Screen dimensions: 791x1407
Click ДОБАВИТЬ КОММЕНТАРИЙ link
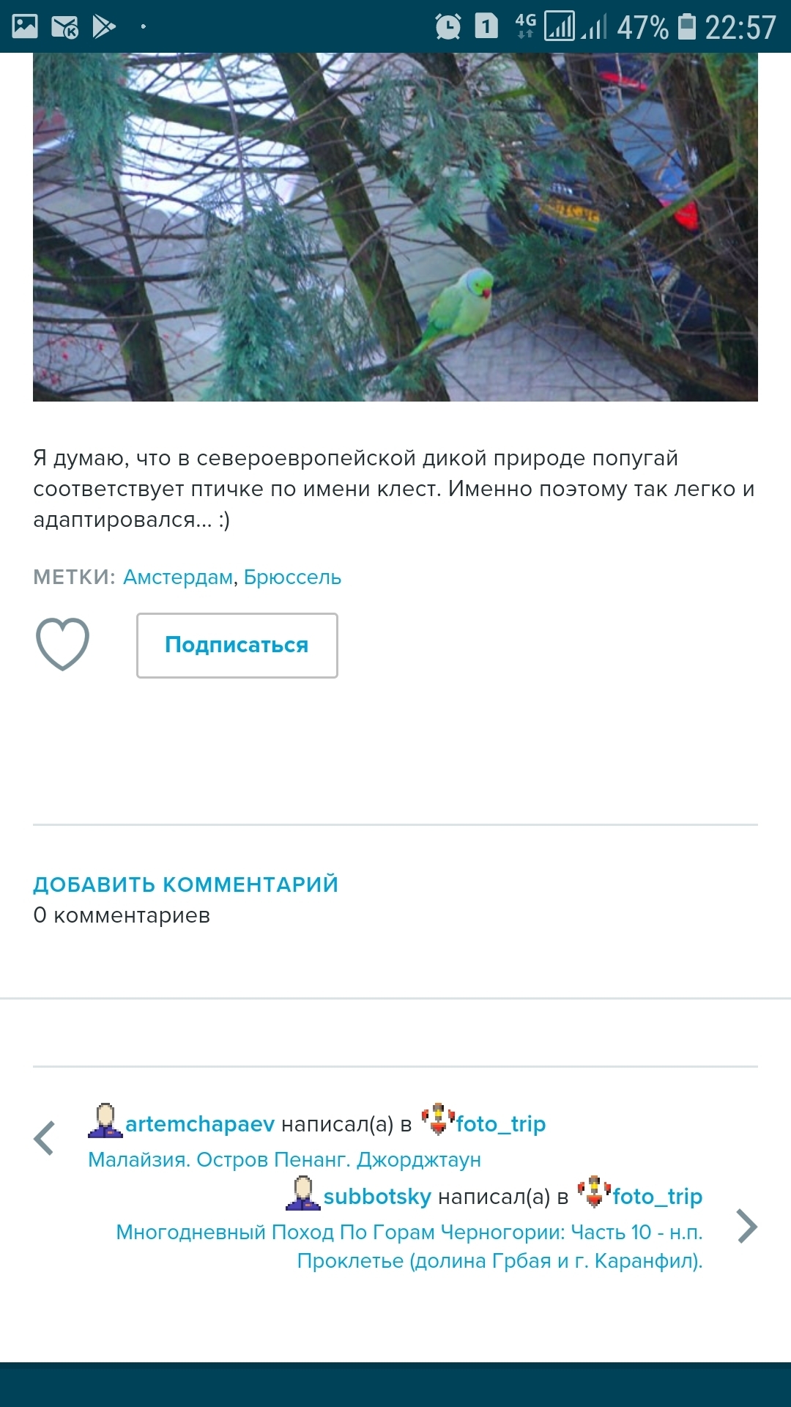point(185,885)
